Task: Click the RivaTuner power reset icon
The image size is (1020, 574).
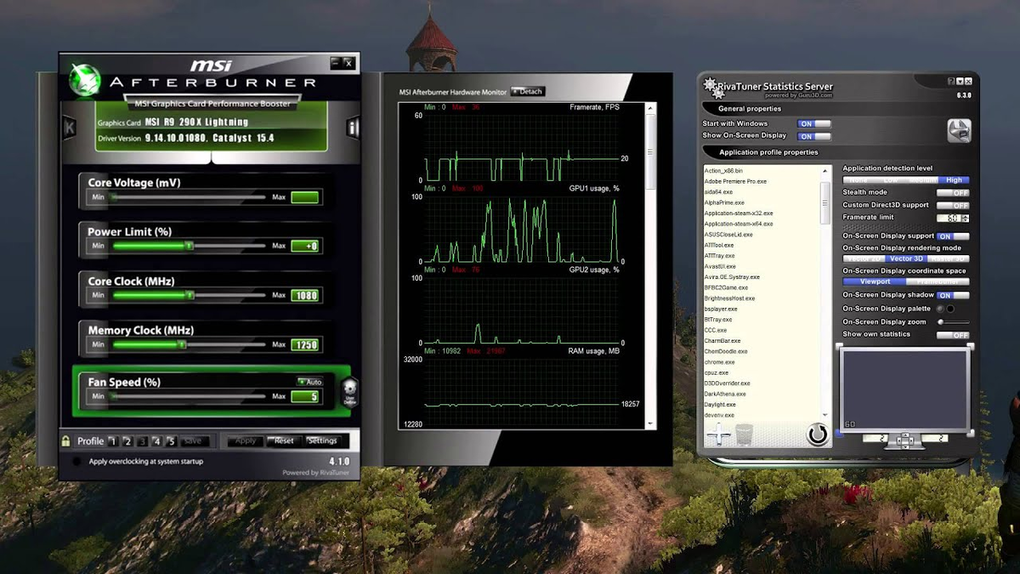Action: click(x=818, y=435)
